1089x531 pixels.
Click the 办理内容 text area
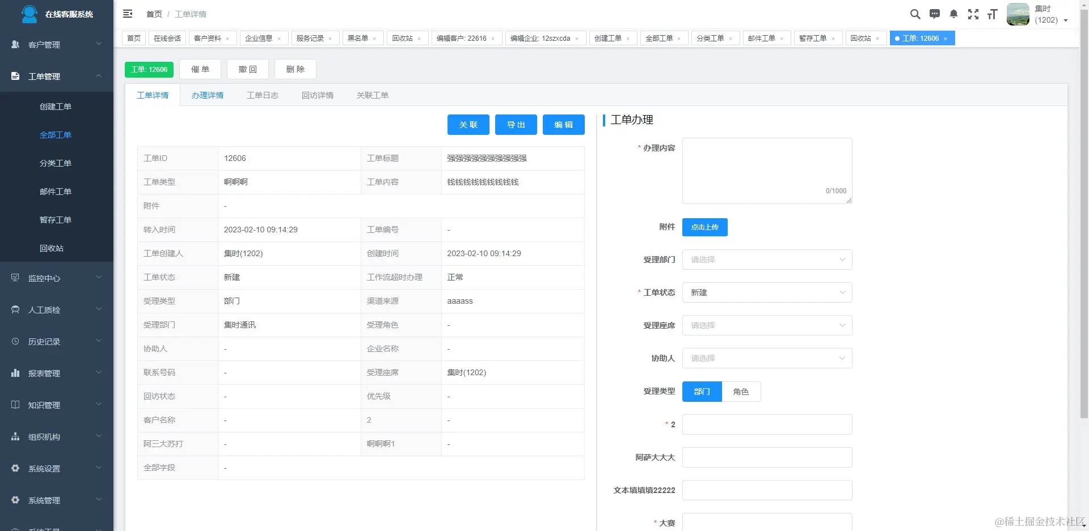click(x=767, y=171)
